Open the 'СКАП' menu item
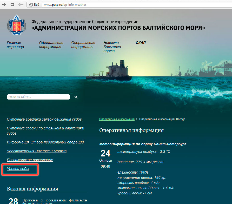 pyautogui.click(x=141, y=43)
